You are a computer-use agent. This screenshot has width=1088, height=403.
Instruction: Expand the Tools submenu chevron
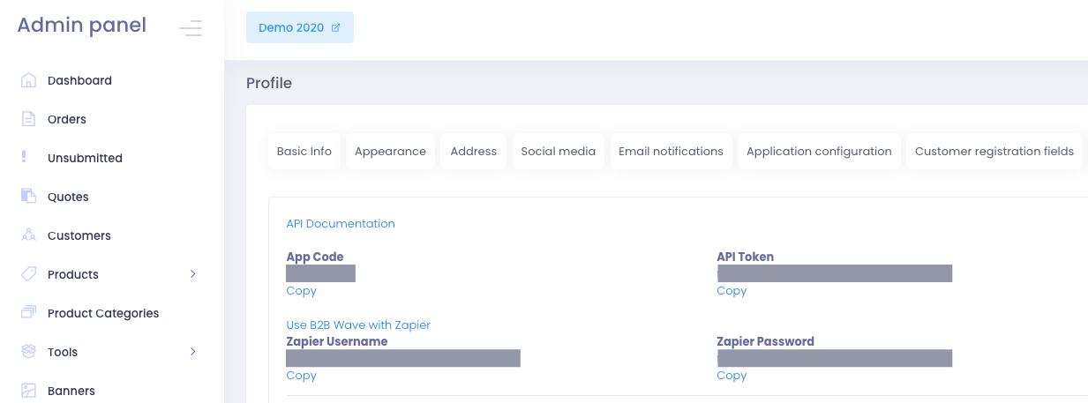tap(193, 352)
